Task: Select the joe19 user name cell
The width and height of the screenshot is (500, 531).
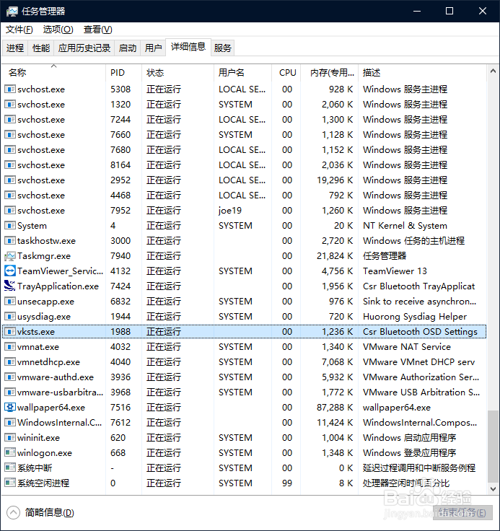Action: tap(230, 211)
